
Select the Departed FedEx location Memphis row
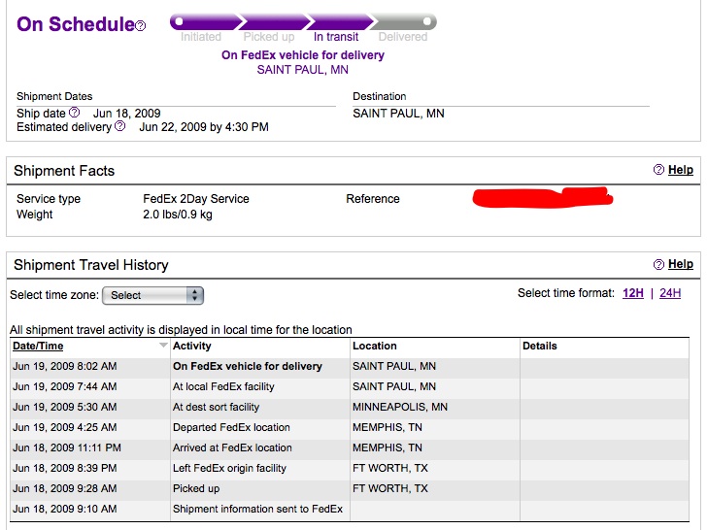(x=350, y=427)
